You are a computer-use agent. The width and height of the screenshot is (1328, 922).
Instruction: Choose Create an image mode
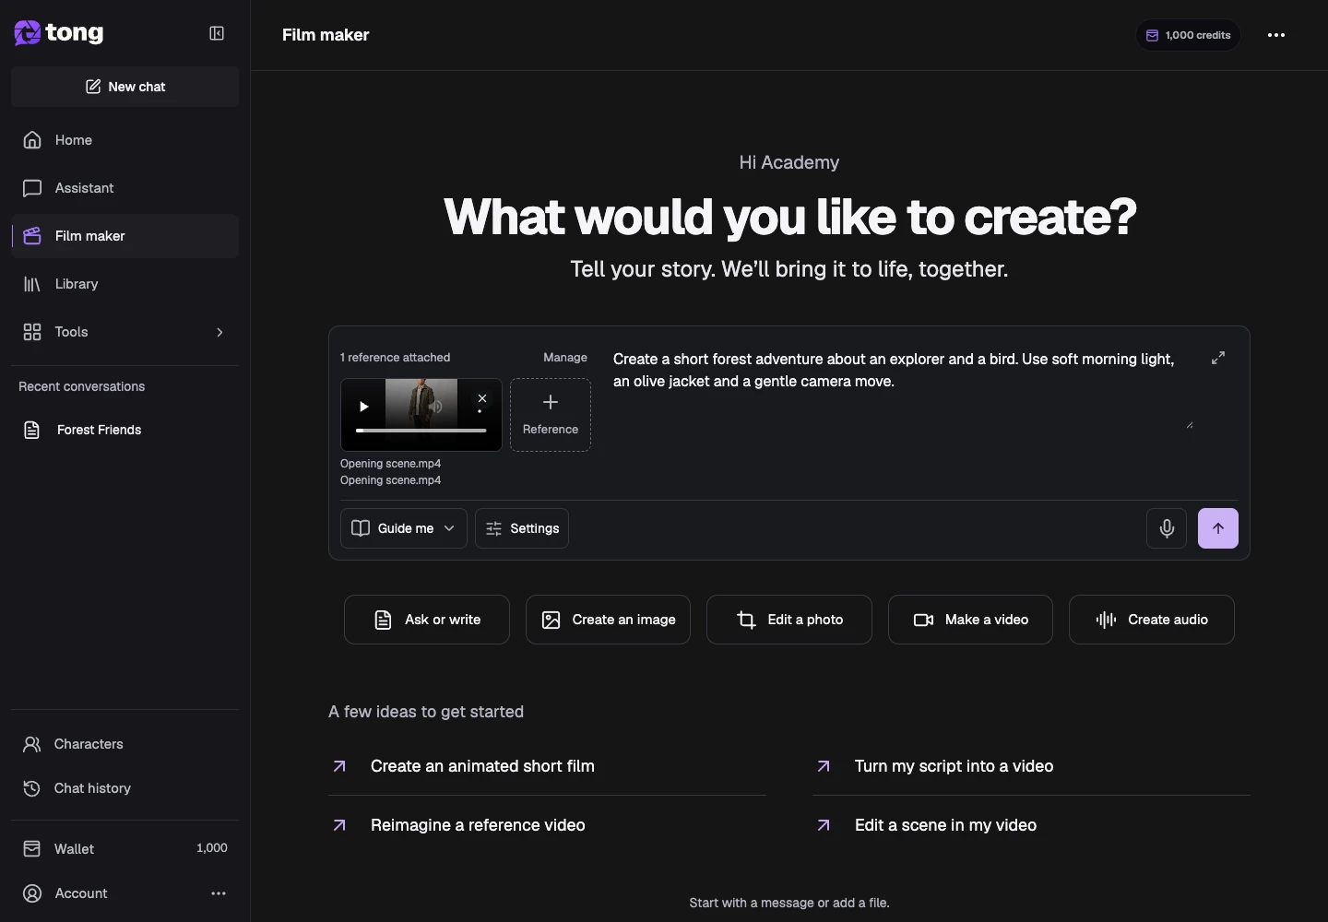point(609,620)
